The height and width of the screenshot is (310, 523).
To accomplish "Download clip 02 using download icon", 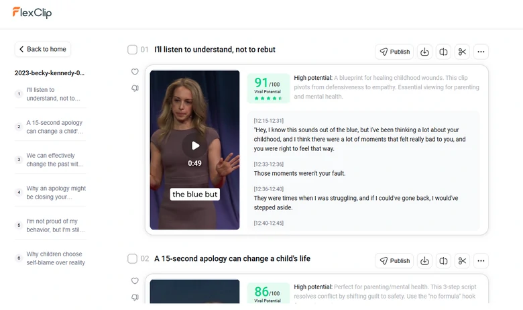I will [x=424, y=260].
